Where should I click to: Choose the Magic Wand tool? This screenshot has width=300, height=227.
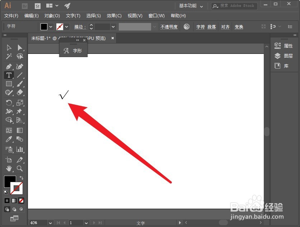(9, 56)
